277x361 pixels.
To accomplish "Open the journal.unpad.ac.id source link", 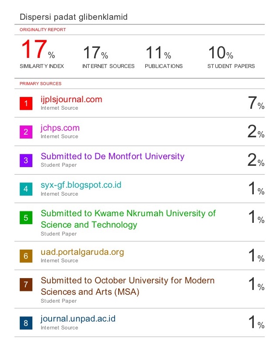I will click(78, 319).
